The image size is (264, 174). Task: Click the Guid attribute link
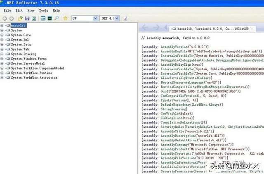[164, 91]
